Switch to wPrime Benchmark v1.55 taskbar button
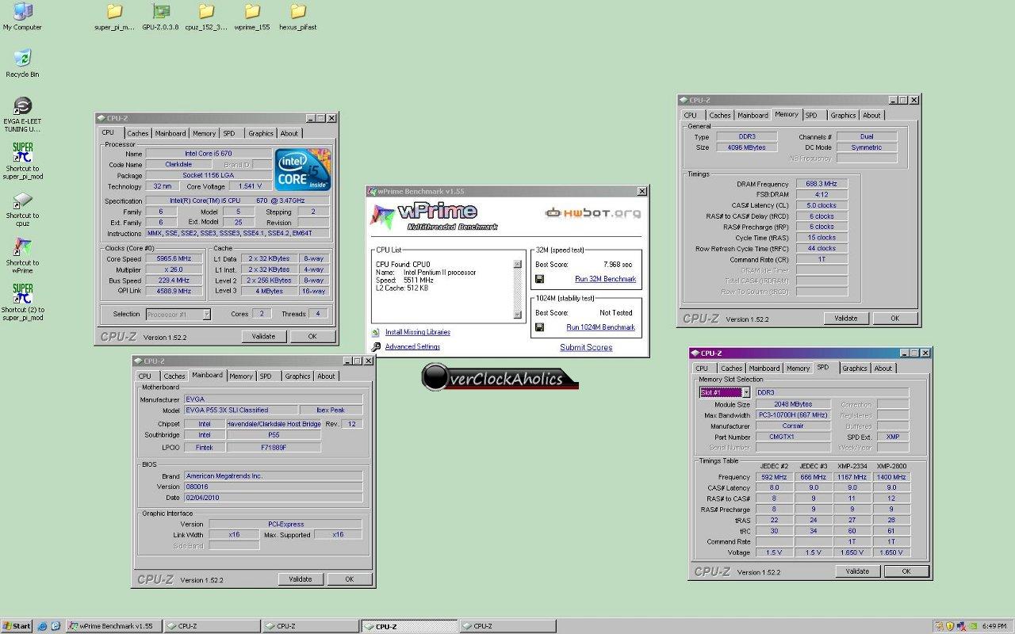1015x634 pixels. pyautogui.click(x=113, y=626)
